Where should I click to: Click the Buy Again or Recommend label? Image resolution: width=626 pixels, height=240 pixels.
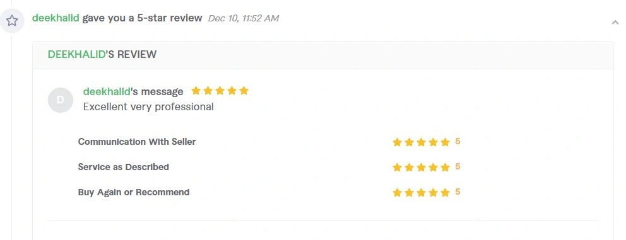point(134,192)
